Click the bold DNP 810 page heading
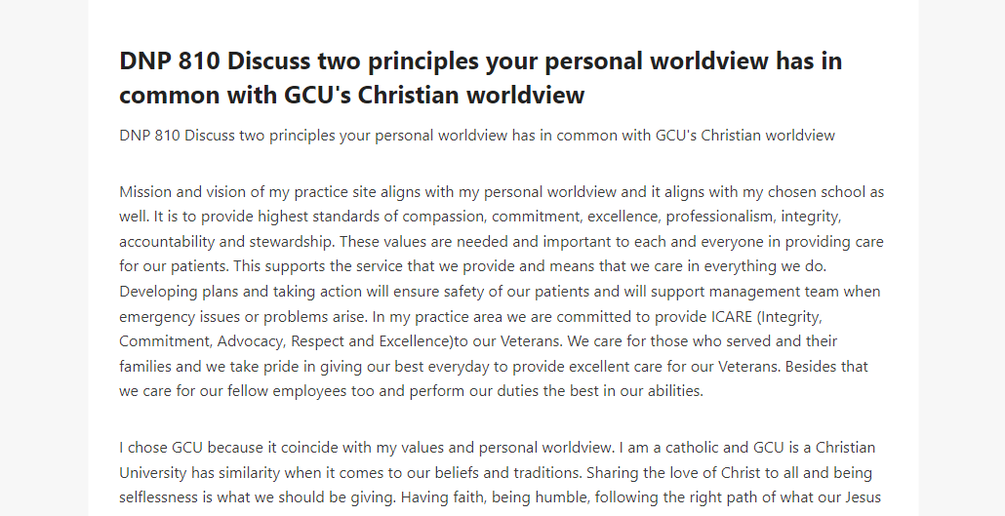This screenshot has height=516, width=1005. pyautogui.click(x=481, y=78)
